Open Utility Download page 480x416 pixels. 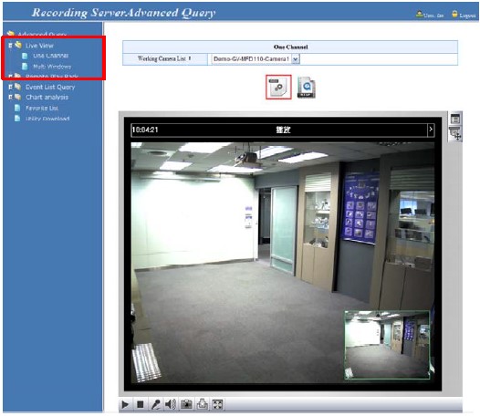pyautogui.click(x=47, y=119)
